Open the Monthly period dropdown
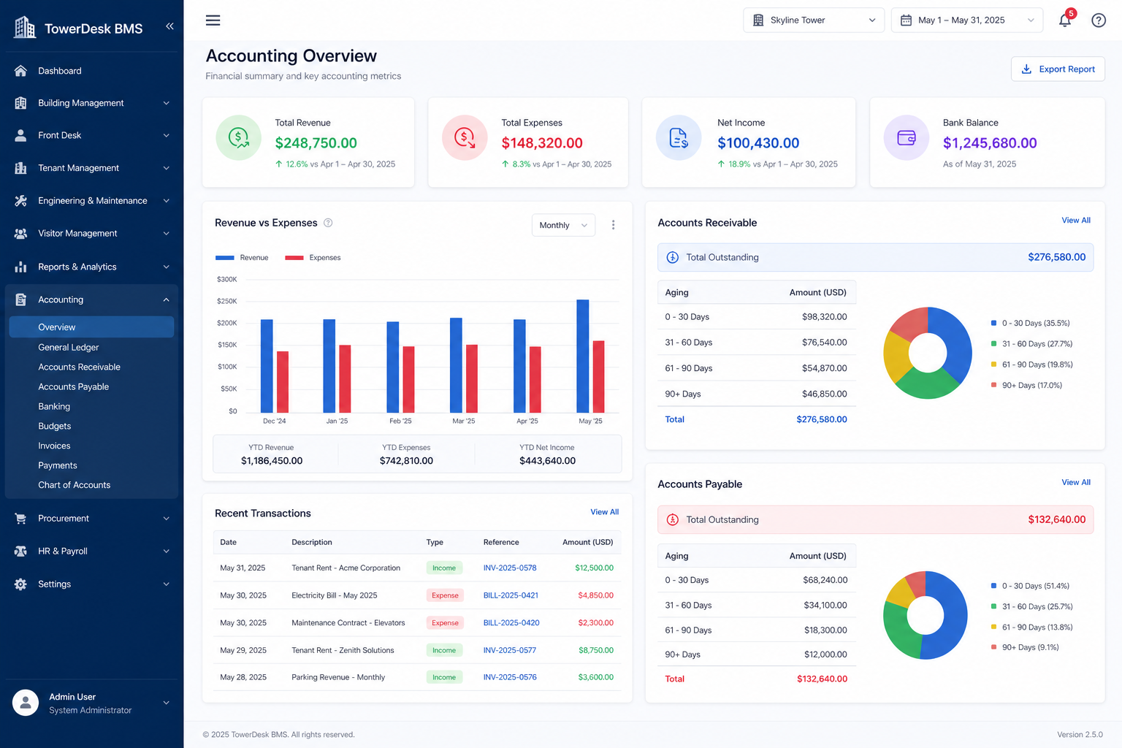Screen dimensions: 1122x748 (563, 225)
